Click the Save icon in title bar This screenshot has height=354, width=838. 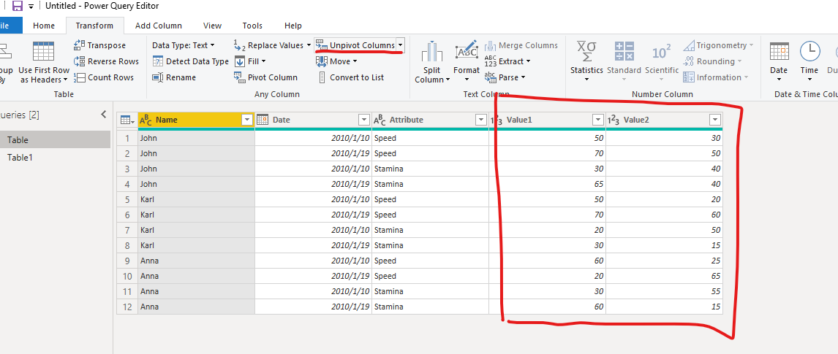(17, 7)
